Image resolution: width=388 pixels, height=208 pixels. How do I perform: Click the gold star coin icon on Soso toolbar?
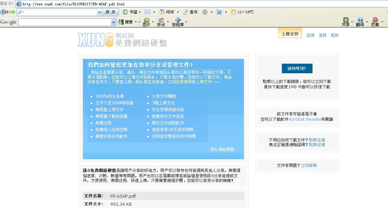pyautogui.click(x=205, y=12)
